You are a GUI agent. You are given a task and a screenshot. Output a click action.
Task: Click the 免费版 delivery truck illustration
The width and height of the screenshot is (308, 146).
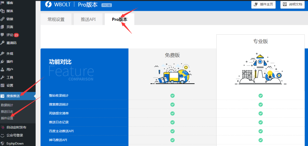(x=172, y=74)
